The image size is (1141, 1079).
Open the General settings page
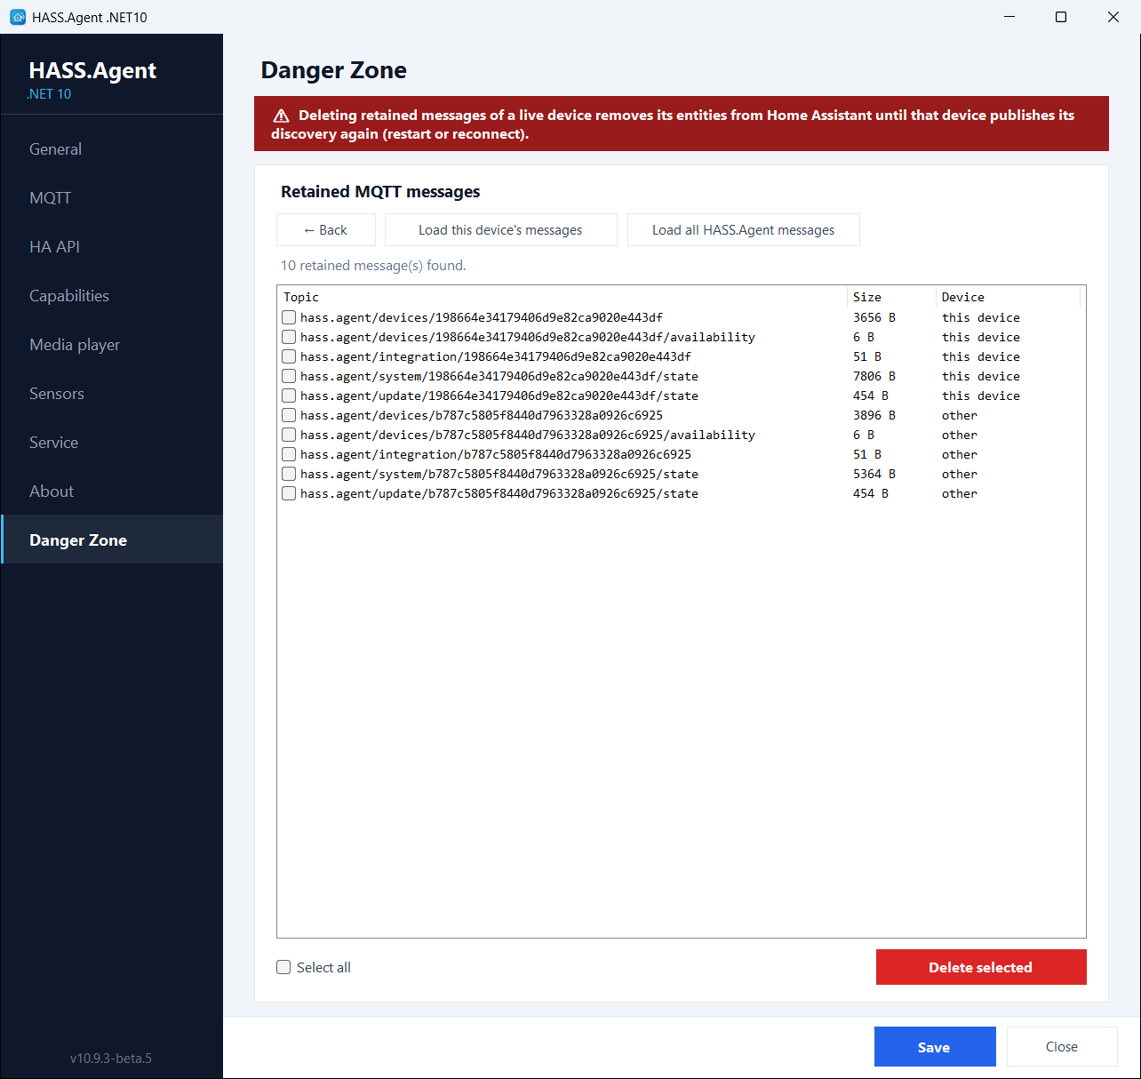click(112, 149)
